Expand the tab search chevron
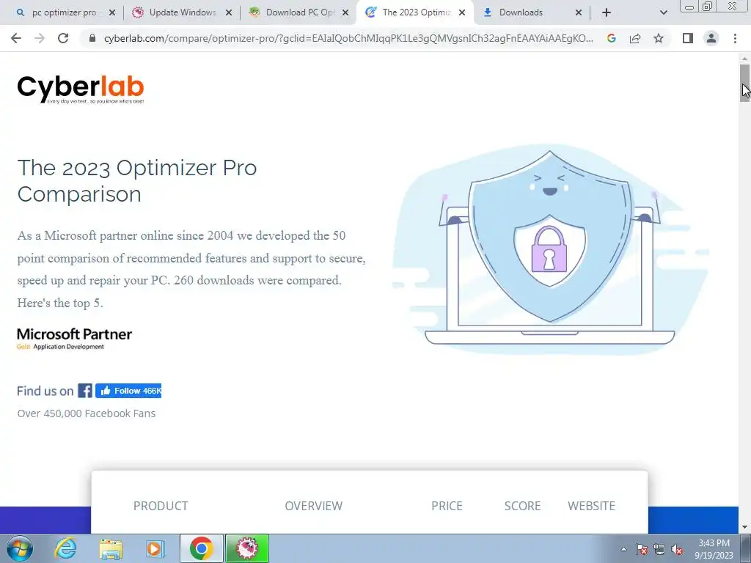The width and height of the screenshot is (751, 563). coord(663,12)
